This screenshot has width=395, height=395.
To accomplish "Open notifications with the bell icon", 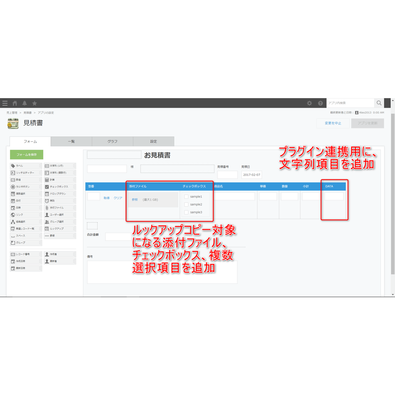I will [24, 103].
